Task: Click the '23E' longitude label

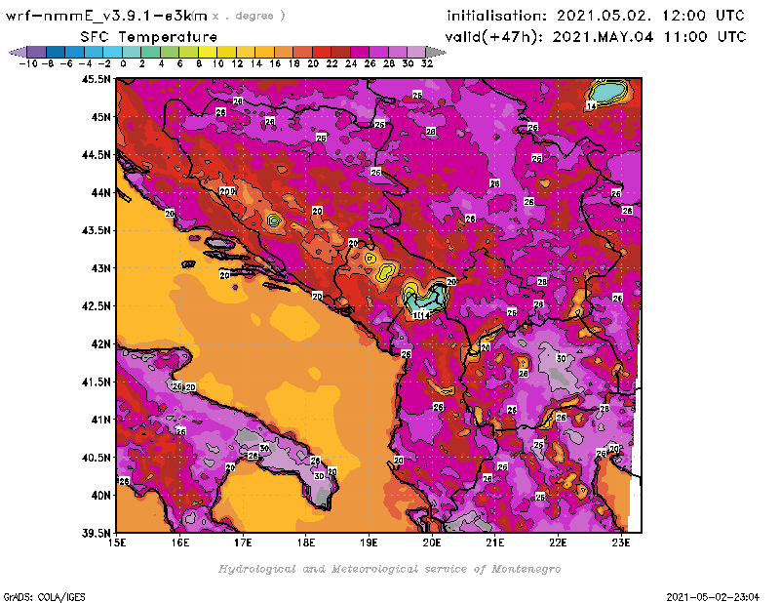Action: [621, 543]
